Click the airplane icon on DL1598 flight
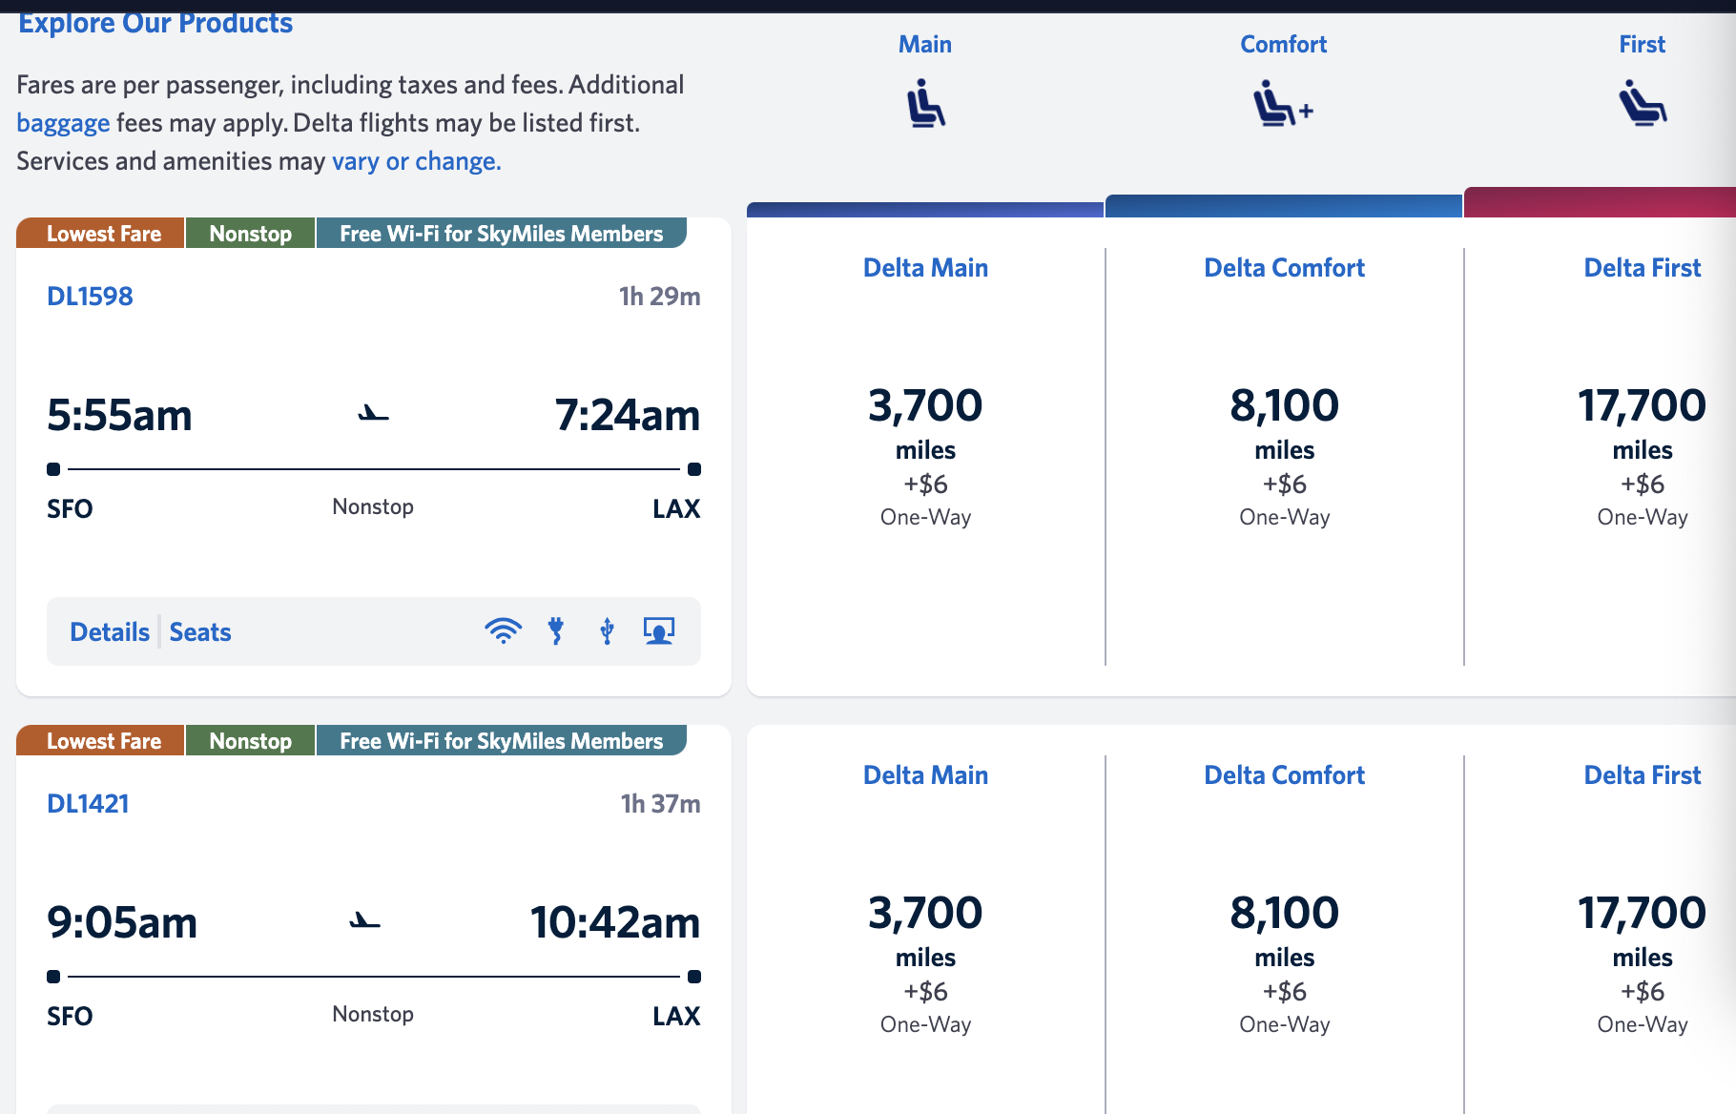 (x=373, y=413)
